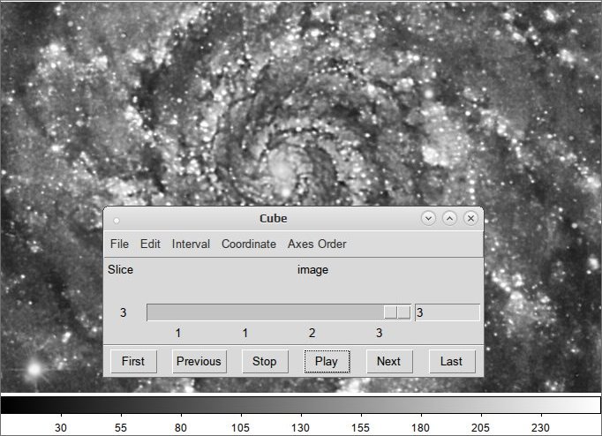
Task: Play through cube slices
Action: (x=327, y=361)
